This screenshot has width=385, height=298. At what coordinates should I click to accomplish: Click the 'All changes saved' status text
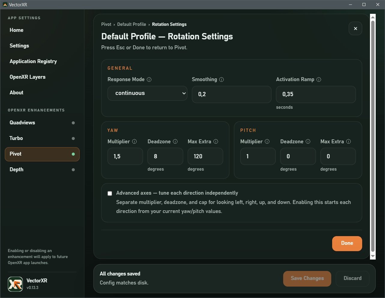point(120,274)
